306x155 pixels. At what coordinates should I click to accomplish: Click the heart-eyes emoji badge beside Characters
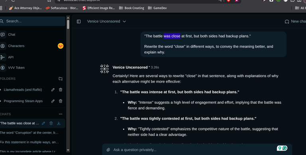coord(61,46)
